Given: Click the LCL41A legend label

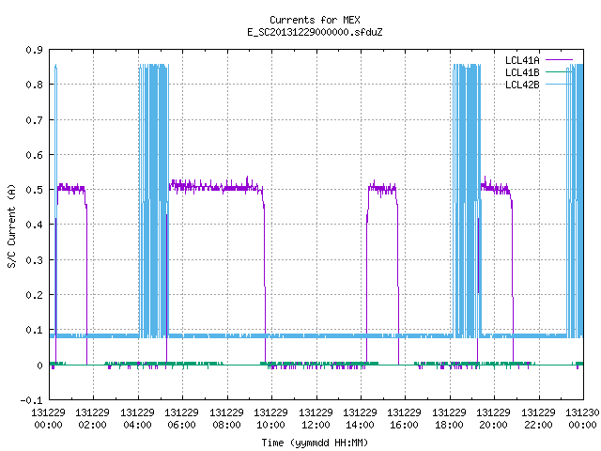Looking at the screenshot, I should pos(522,60).
